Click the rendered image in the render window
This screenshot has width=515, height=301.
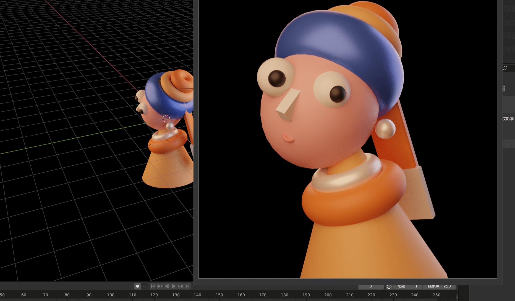348,139
